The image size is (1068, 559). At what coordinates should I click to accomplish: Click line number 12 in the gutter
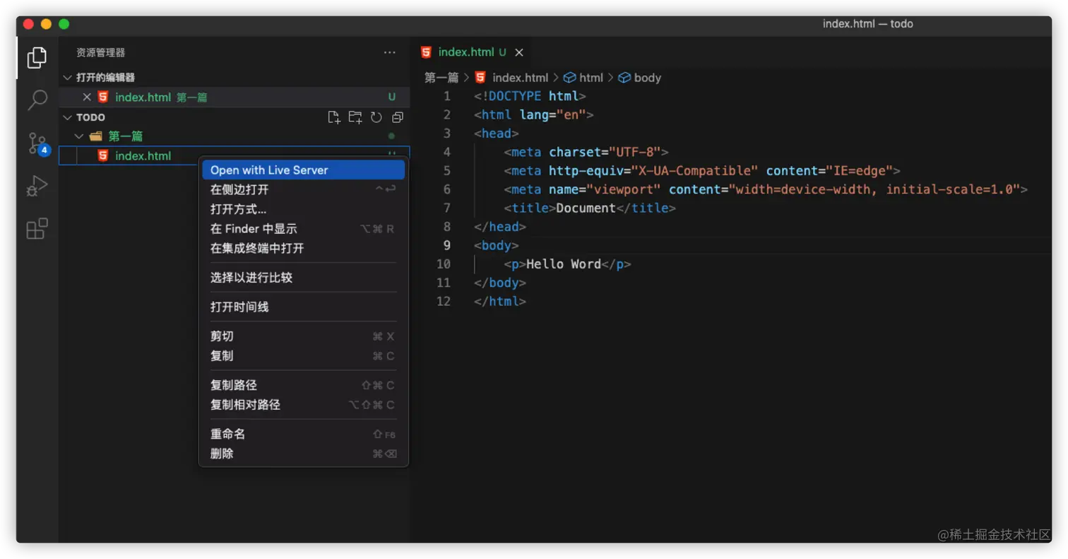(x=444, y=302)
